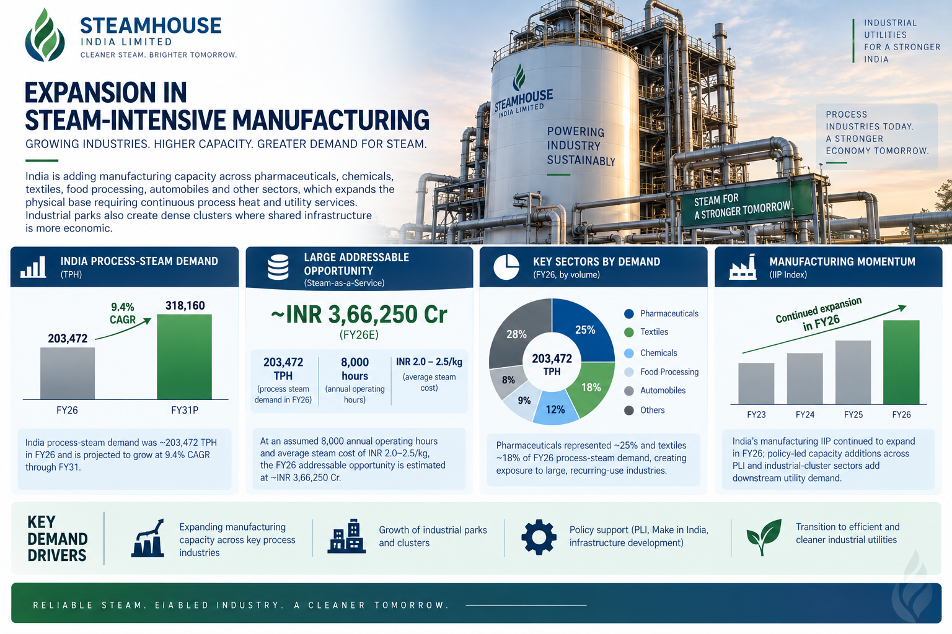Select the FY31P axis label
This screenshot has height=634, width=952.
pyautogui.click(x=185, y=410)
